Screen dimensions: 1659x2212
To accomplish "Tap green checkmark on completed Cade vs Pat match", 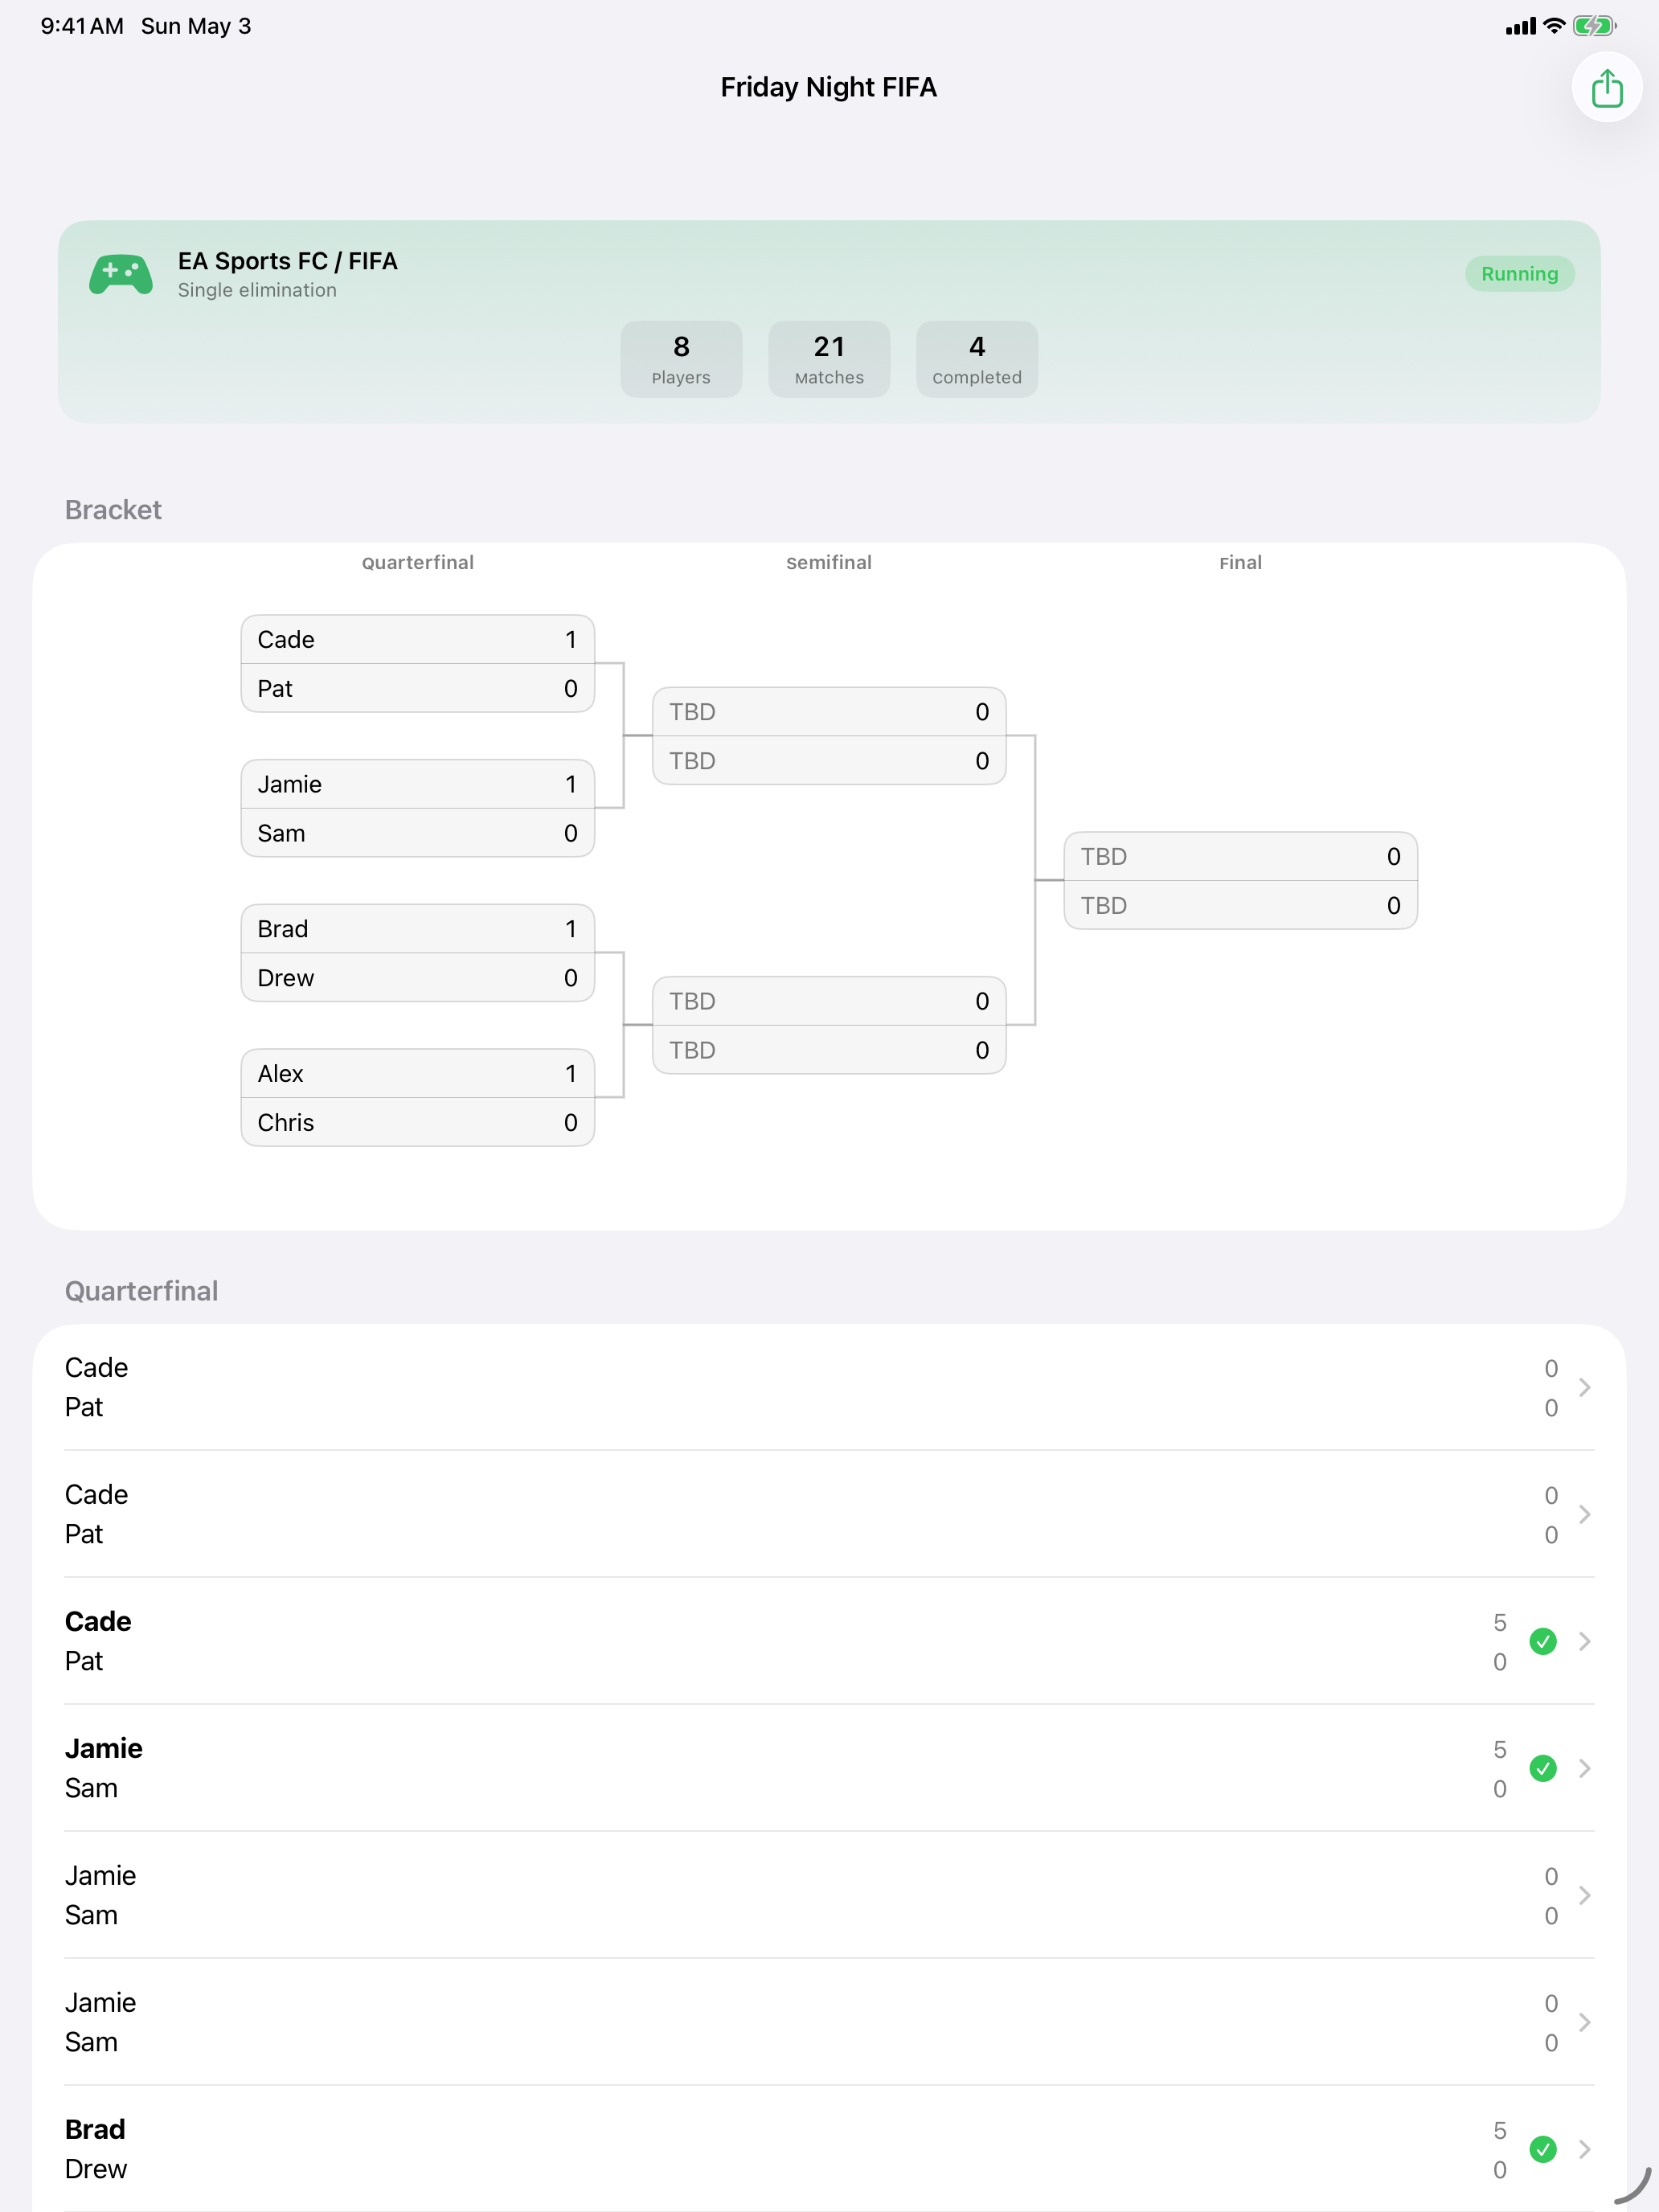I will click(1543, 1641).
